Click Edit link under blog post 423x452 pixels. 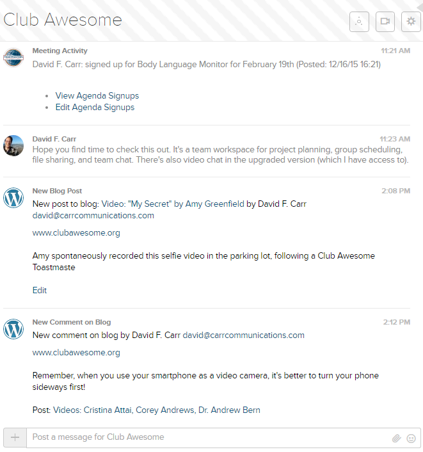tap(40, 290)
